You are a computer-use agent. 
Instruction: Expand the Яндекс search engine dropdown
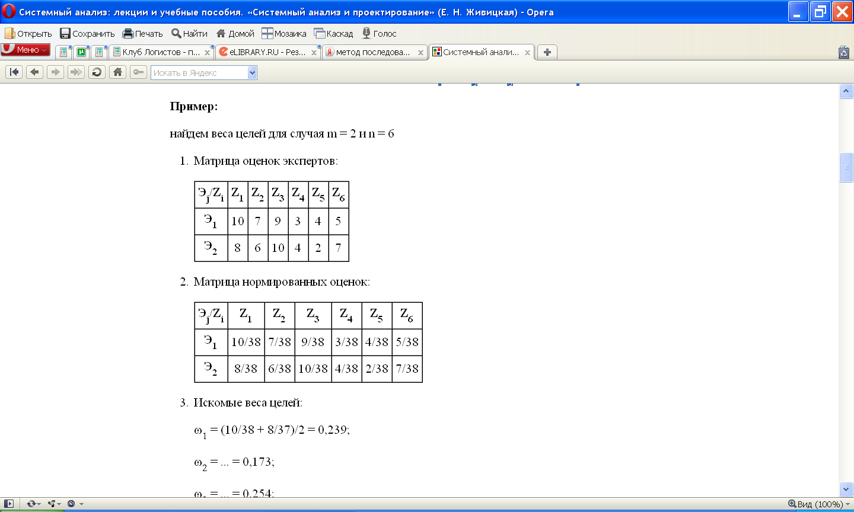tap(252, 73)
